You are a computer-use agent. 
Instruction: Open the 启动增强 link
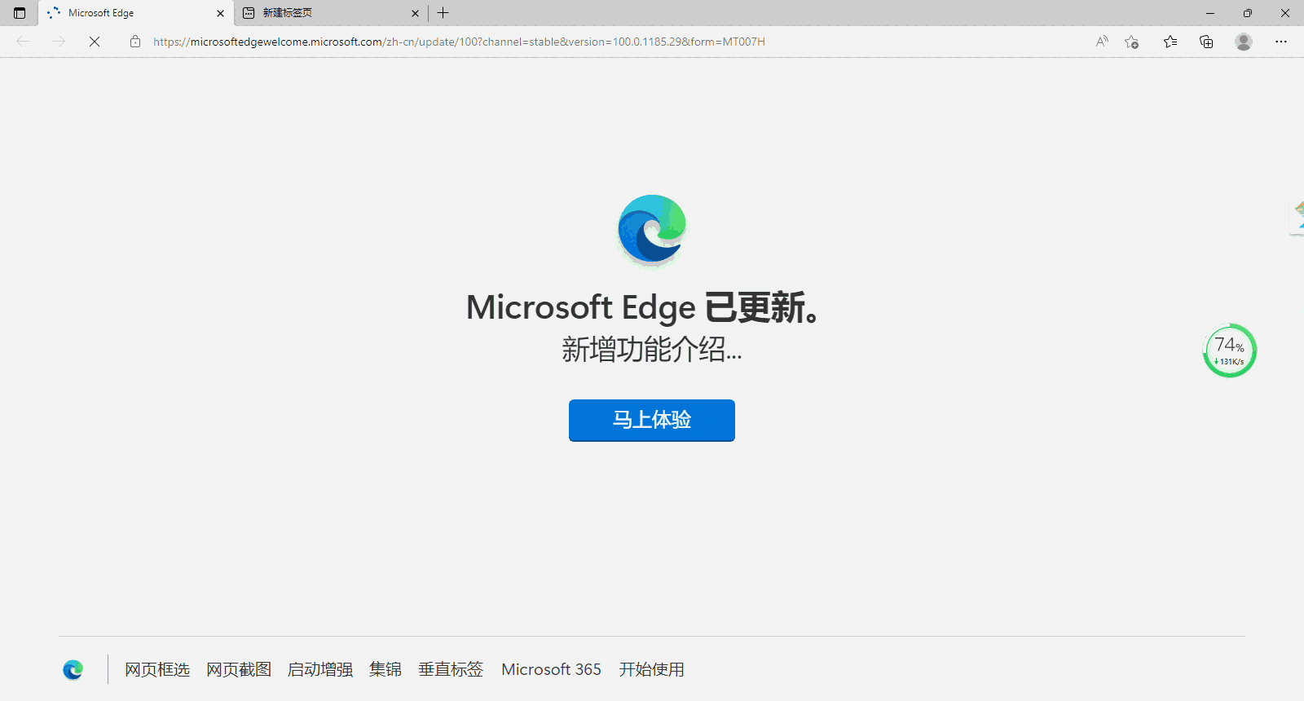[x=320, y=669]
